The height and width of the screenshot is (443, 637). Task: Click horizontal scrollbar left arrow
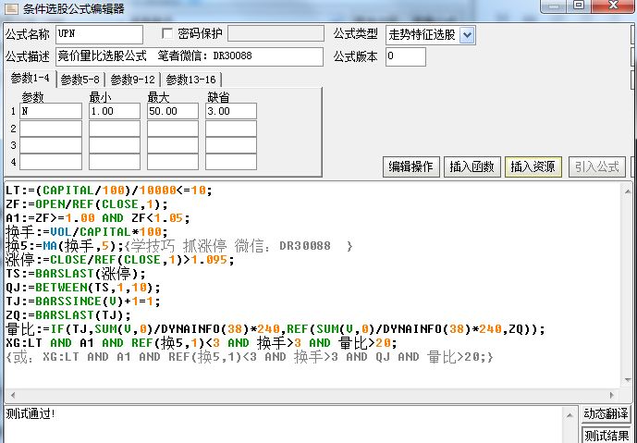click(x=13, y=395)
